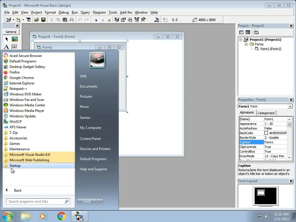Select Form1 (Form1) in the project tree
Viewport: 296px width, 222px height.
pos(271,49)
